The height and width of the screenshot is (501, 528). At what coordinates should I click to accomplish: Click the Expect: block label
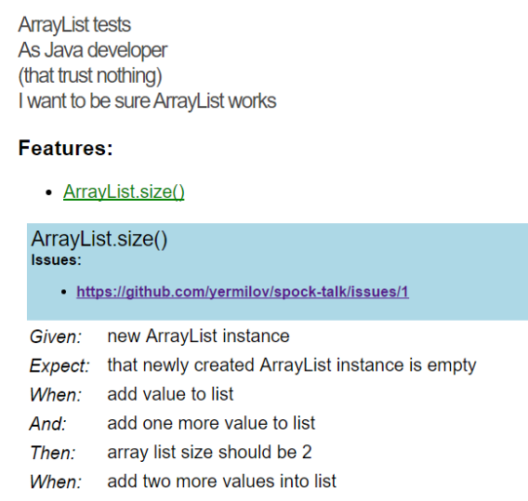(x=59, y=365)
